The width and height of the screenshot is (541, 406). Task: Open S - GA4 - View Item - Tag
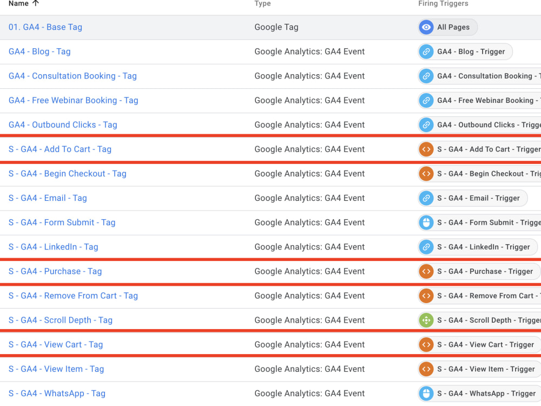(56, 369)
